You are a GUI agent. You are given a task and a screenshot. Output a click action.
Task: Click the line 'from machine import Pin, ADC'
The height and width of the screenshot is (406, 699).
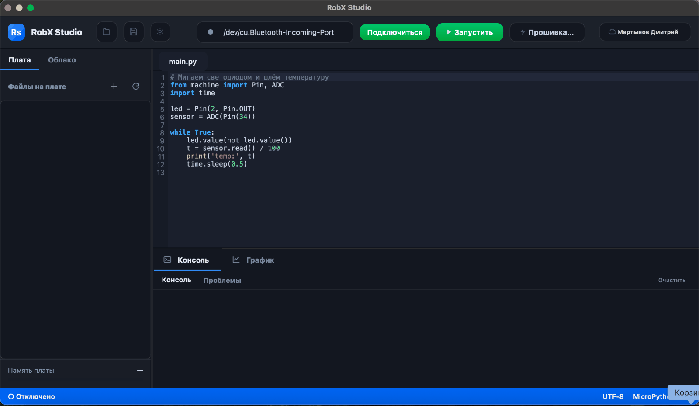(227, 85)
